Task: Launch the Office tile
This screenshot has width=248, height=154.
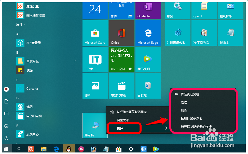Action: coord(122,33)
